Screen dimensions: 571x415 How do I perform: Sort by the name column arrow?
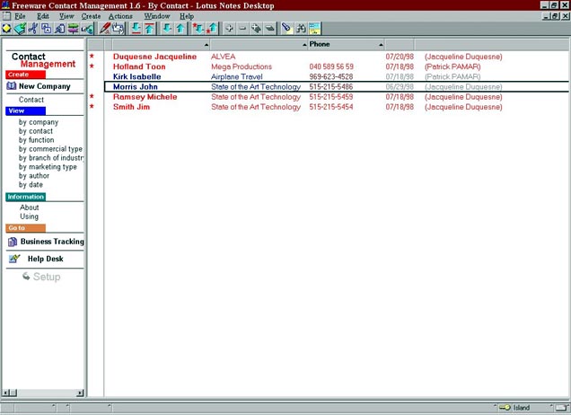[206, 45]
